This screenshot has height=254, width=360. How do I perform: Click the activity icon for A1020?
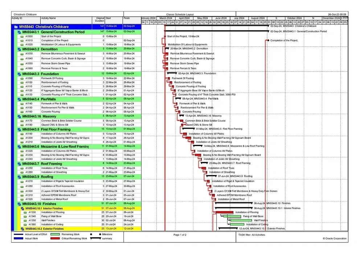[22, 45]
